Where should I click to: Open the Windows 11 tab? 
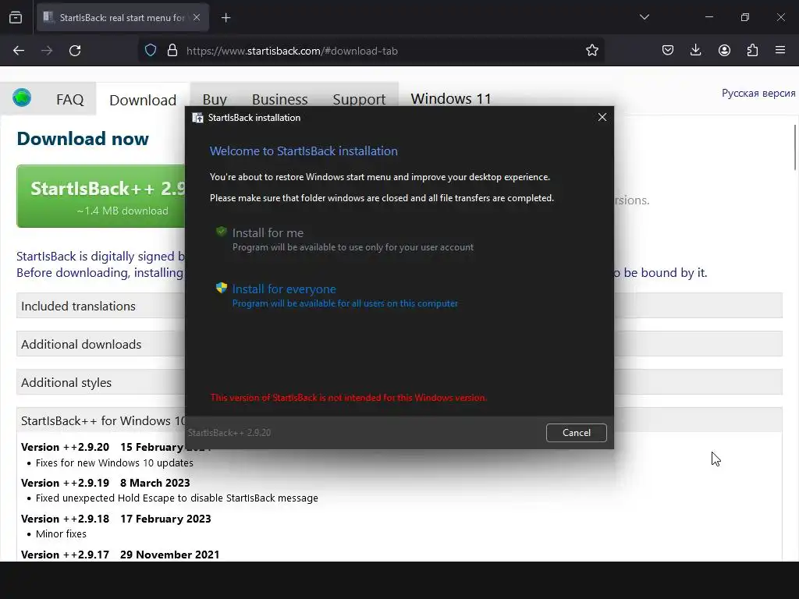coord(451,98)
